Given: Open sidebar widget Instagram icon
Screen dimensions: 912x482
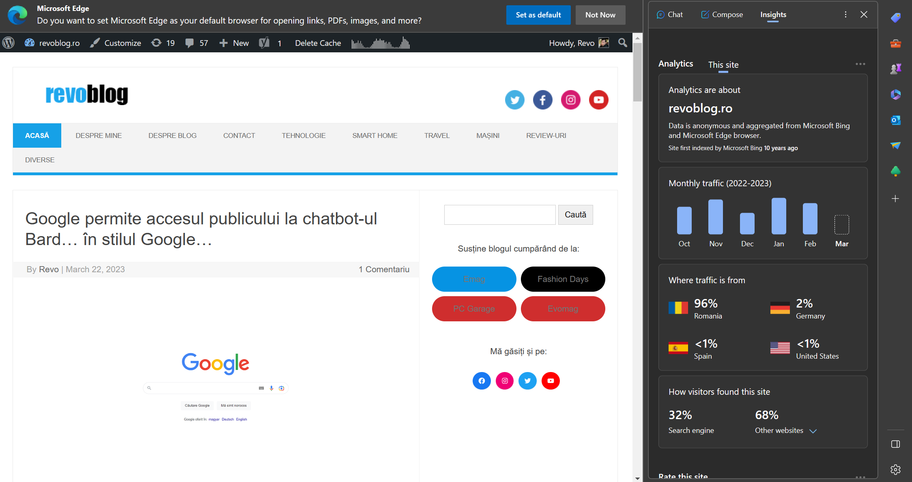Looking at the screenshot, I should (x=505, y=381).
